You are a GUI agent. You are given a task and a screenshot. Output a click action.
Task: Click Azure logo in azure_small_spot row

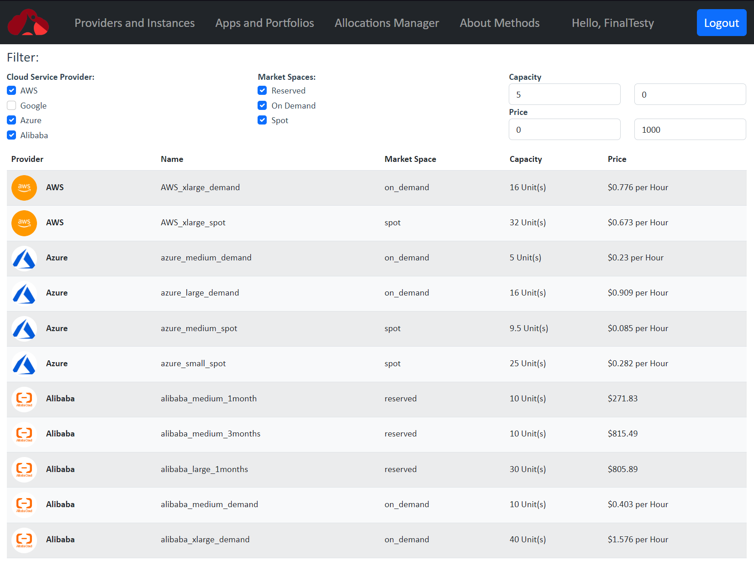[24, 364]
